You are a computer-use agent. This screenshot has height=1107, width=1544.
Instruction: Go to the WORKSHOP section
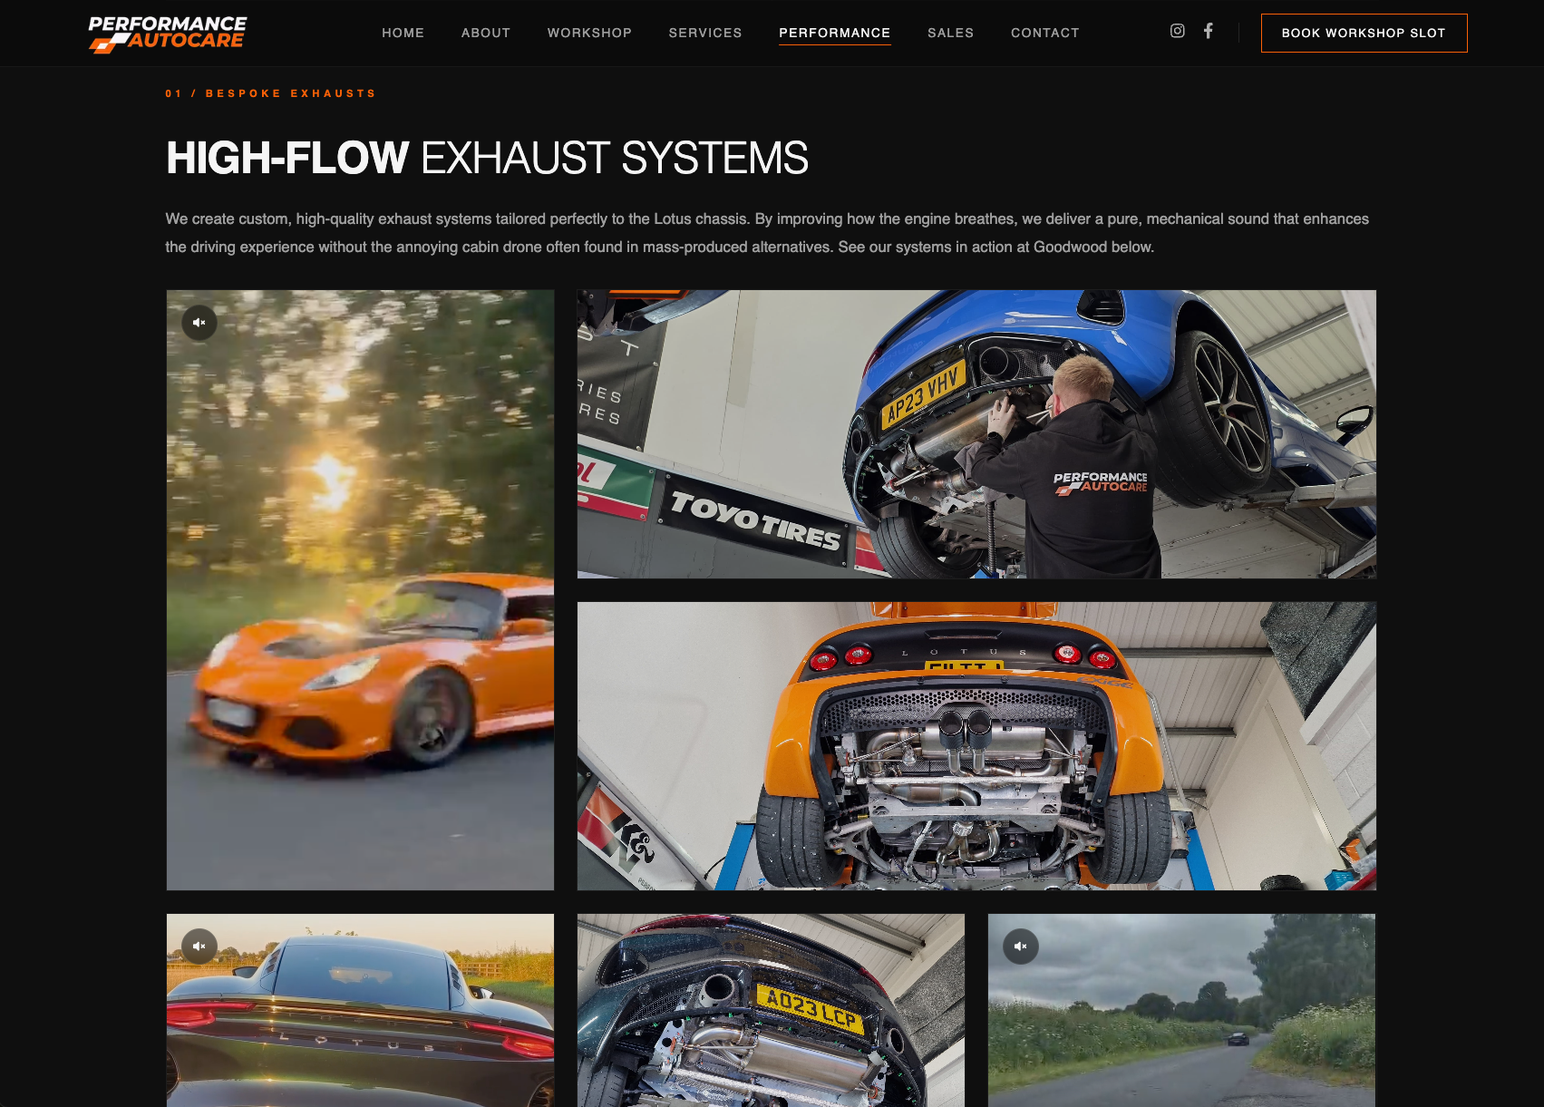tap(589, 33)
